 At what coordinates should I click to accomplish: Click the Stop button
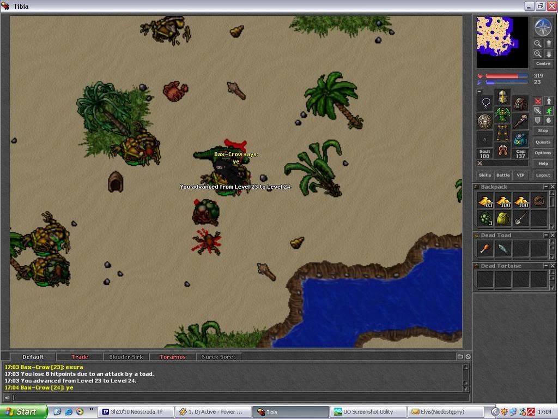coord(543,131)
